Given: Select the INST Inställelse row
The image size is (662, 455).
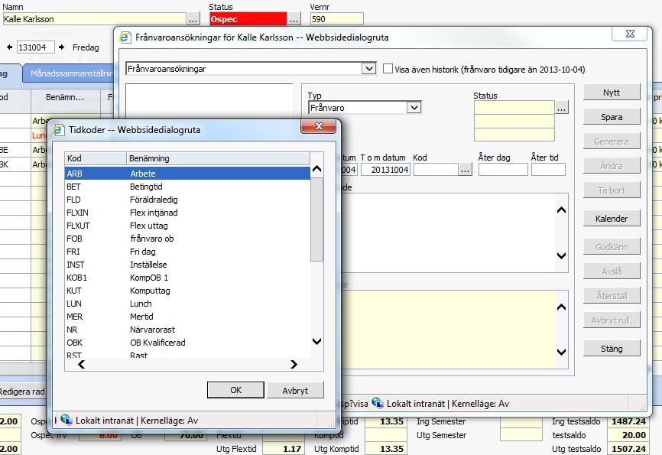Looking at the screenshot, I should 187,265.
